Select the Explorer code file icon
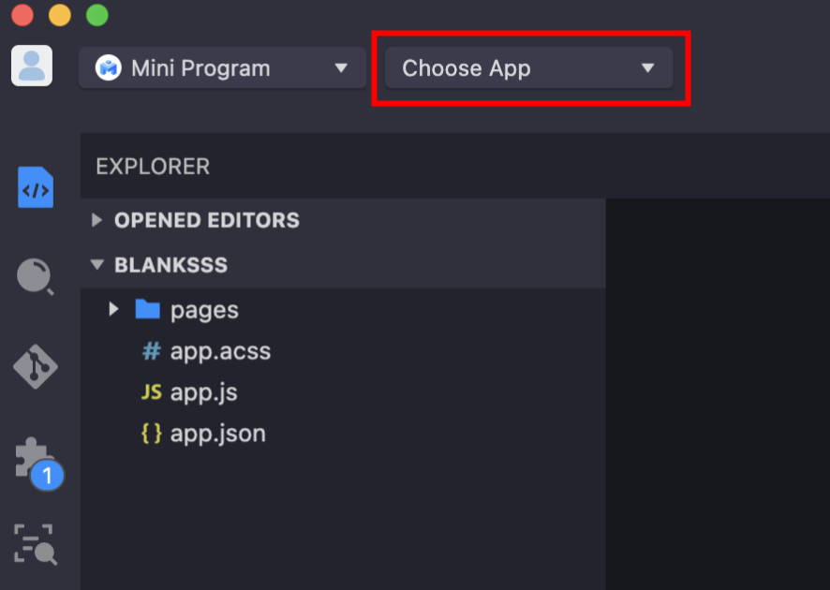This screenshot has width=830, height=590. [36, 187]
